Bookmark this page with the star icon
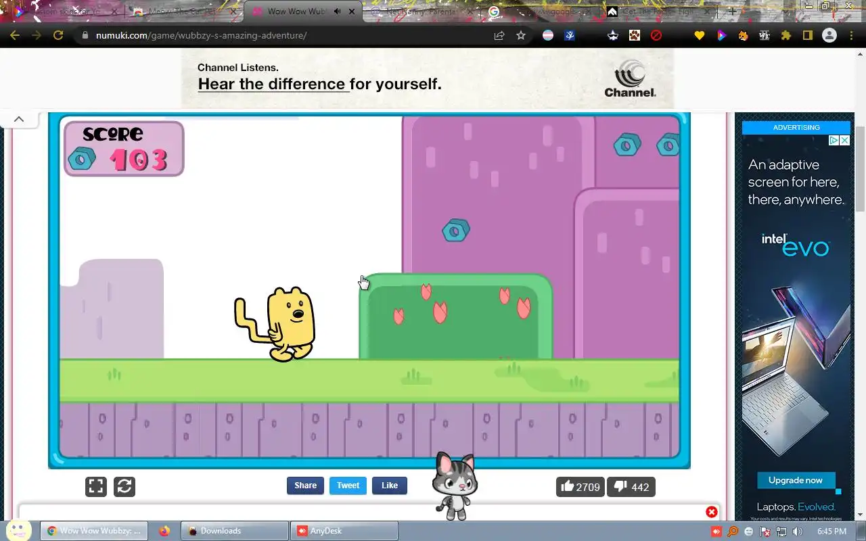Image resolution: width=866 pixels, height=541 pixels. 521,35
